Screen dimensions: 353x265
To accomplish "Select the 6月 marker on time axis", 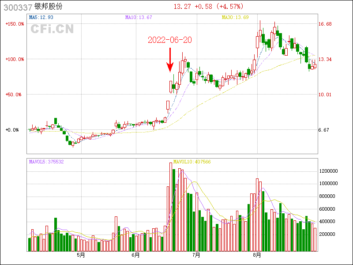I will coord(136,255).
